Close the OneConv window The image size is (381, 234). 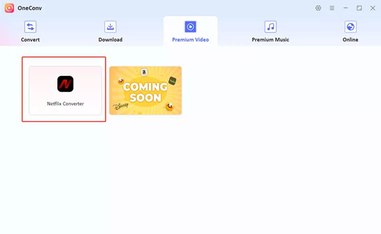click(373, 8)
